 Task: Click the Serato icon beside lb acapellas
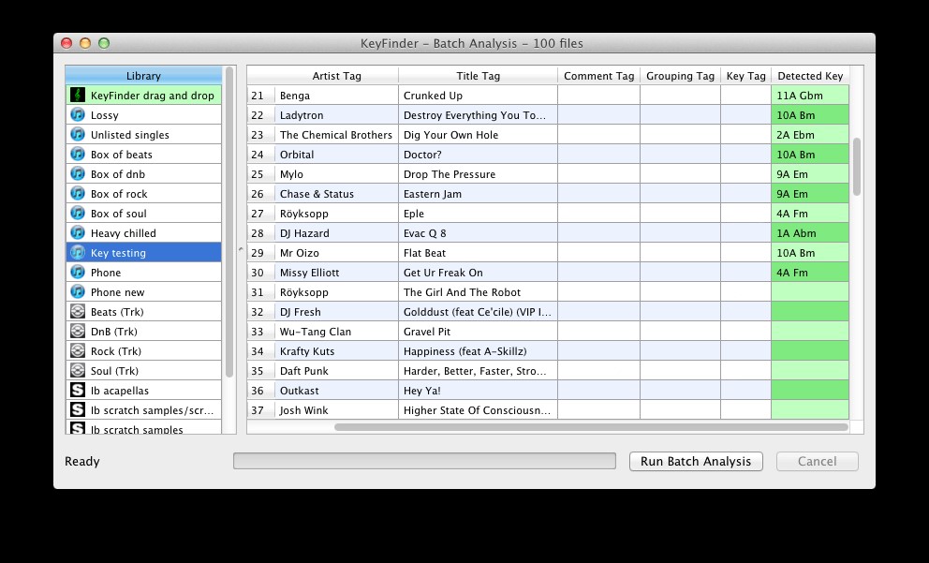click(x=78, y=391)
